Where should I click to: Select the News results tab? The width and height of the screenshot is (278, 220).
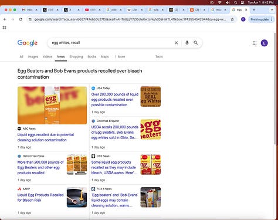coord(61,56)
